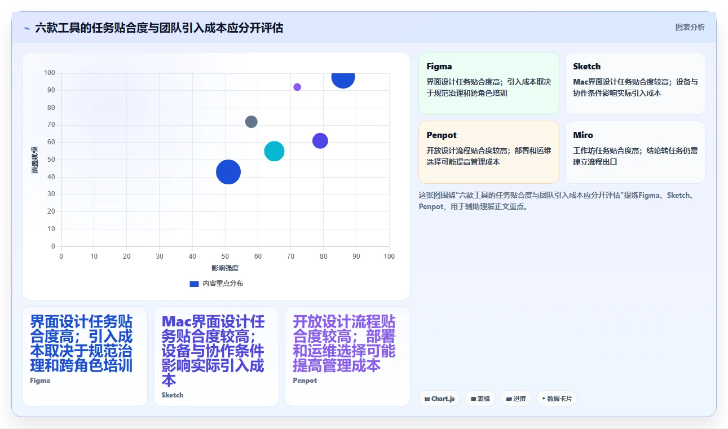Select the gray bubble in the chart
Image resolution: width=728 pixels, height=429 pixels.
click(252, 122)
